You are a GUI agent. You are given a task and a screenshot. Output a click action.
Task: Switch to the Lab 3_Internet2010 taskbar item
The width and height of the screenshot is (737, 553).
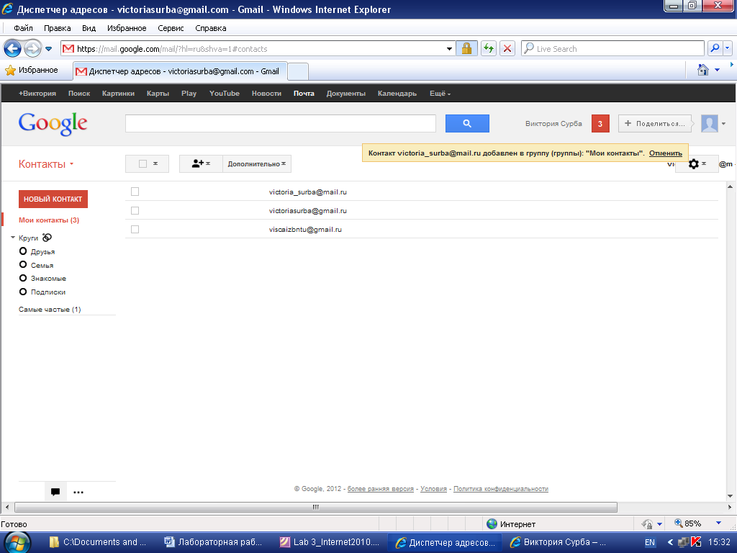pyautogui.click(x=330, y=542)
